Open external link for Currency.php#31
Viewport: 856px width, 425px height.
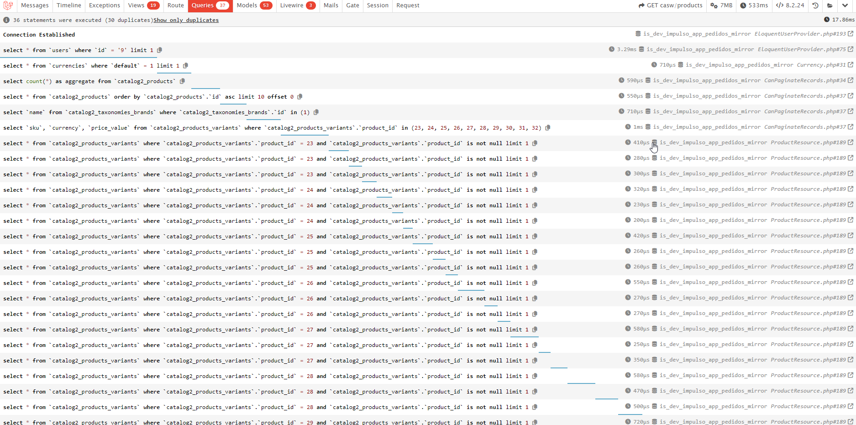tap(851, 65)
